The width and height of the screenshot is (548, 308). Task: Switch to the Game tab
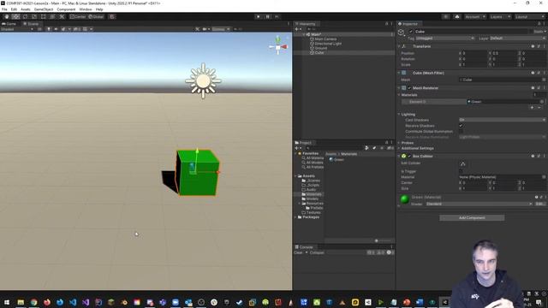[9, 24]
